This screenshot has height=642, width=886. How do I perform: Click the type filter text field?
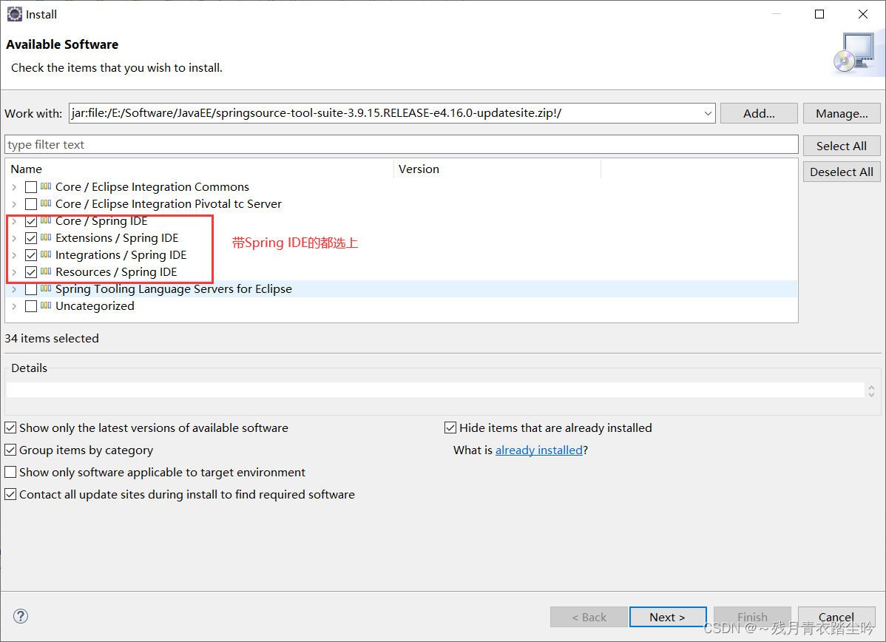[x=296, y=144]
